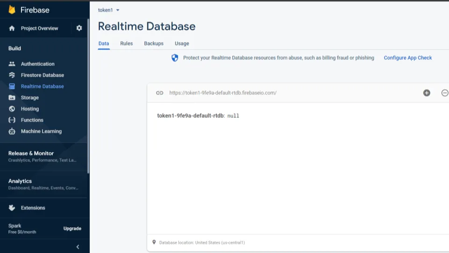Click the Machine Learning robot icon

click(12, 131)
